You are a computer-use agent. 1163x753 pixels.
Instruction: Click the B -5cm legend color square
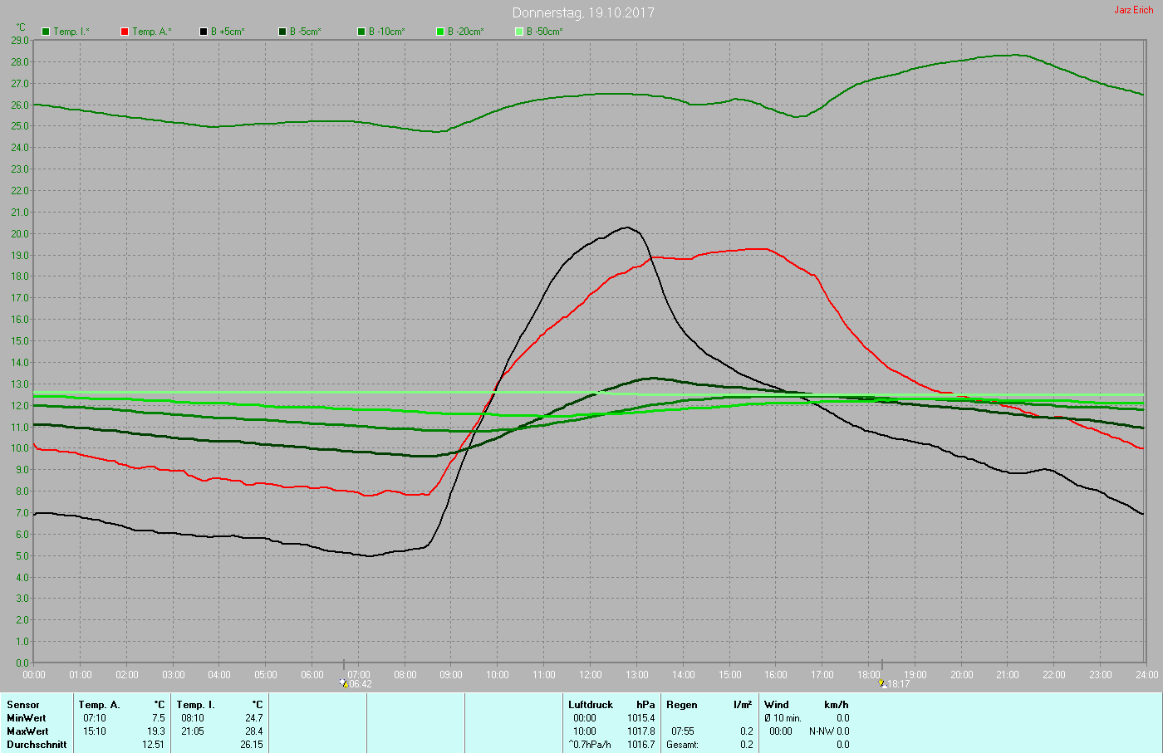282,32
